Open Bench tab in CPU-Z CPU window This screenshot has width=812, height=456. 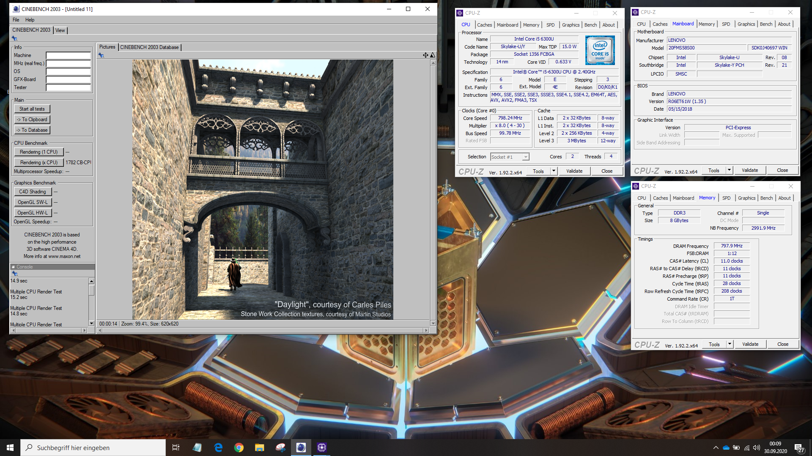tap(590, 25)
